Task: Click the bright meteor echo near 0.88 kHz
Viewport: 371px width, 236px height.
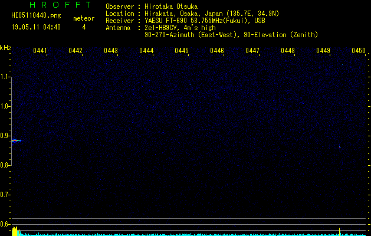Action: coord(16,140)
